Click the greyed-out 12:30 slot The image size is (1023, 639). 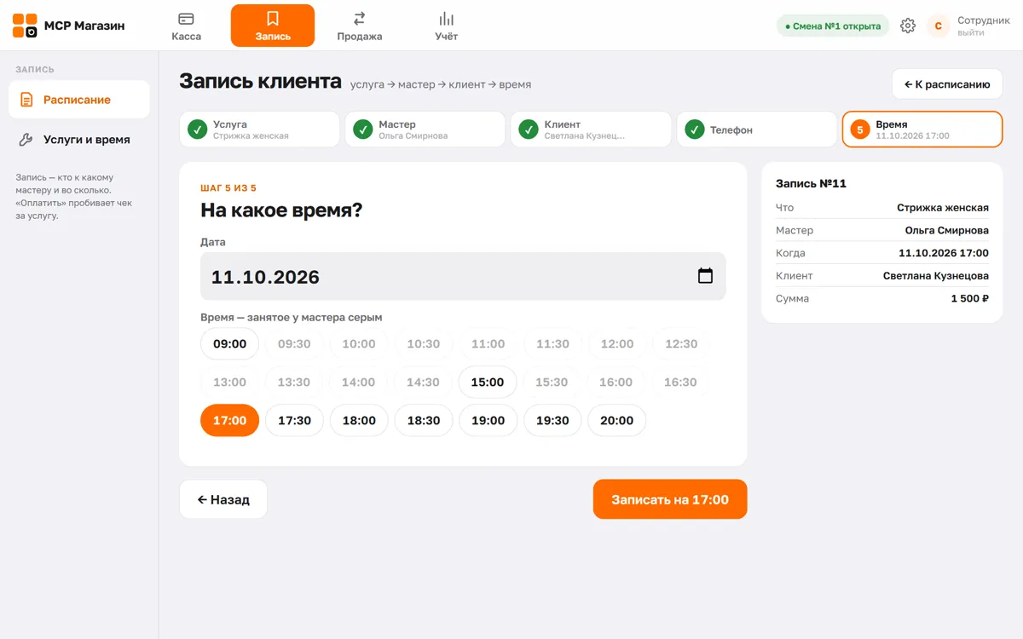(681, 344)
